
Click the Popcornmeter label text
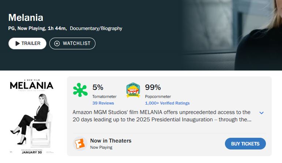158,96
